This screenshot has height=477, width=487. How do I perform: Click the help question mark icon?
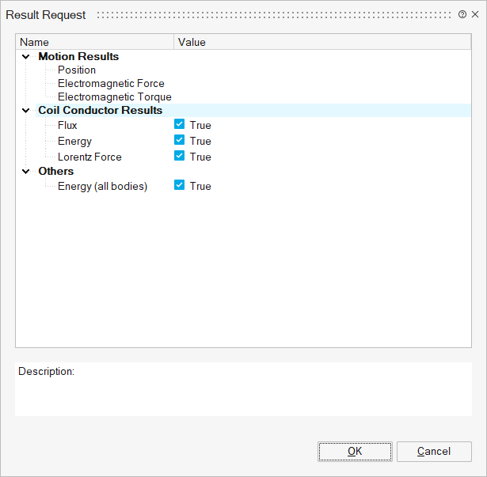click(x=462, y=14)
